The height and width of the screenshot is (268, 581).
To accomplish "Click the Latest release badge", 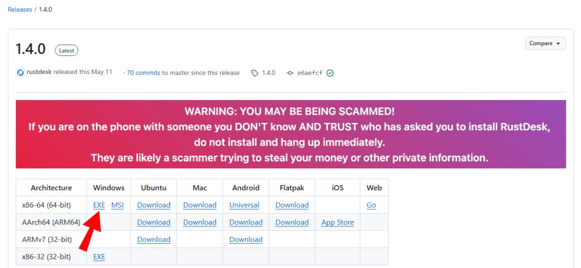I will pos(66,50).
